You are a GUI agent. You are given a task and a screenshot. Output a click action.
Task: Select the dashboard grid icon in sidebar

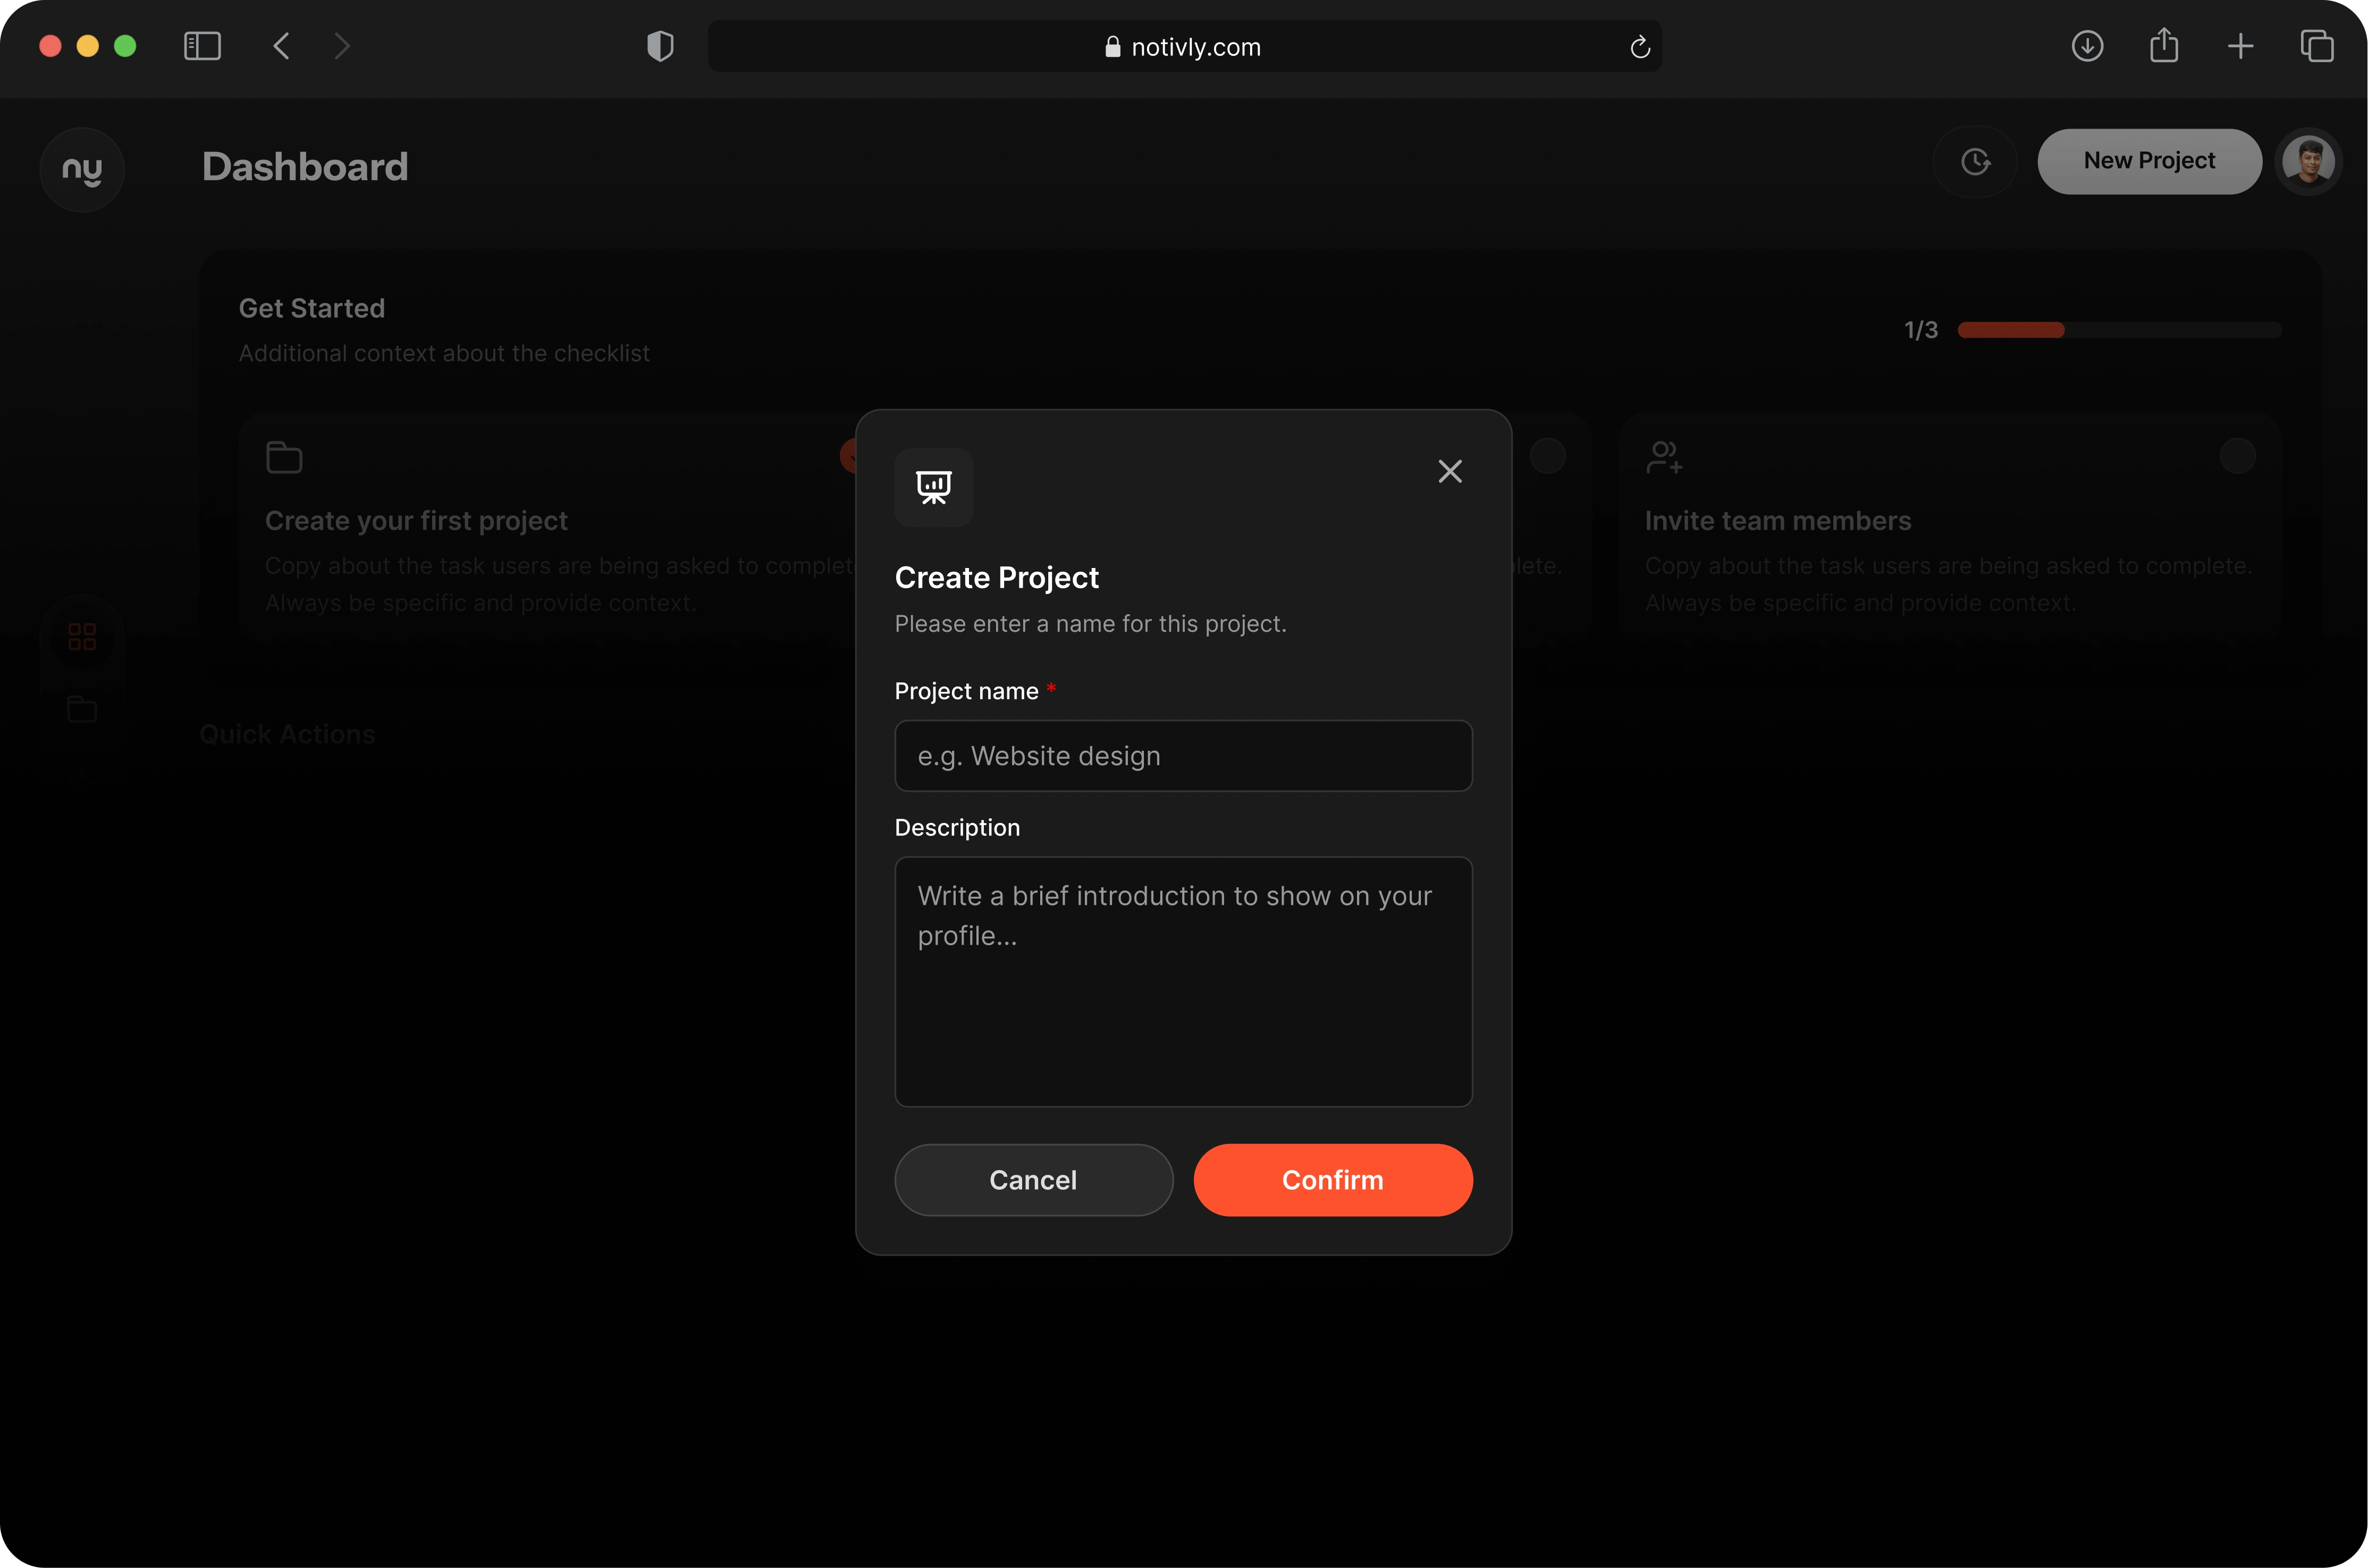pos(82,637)
